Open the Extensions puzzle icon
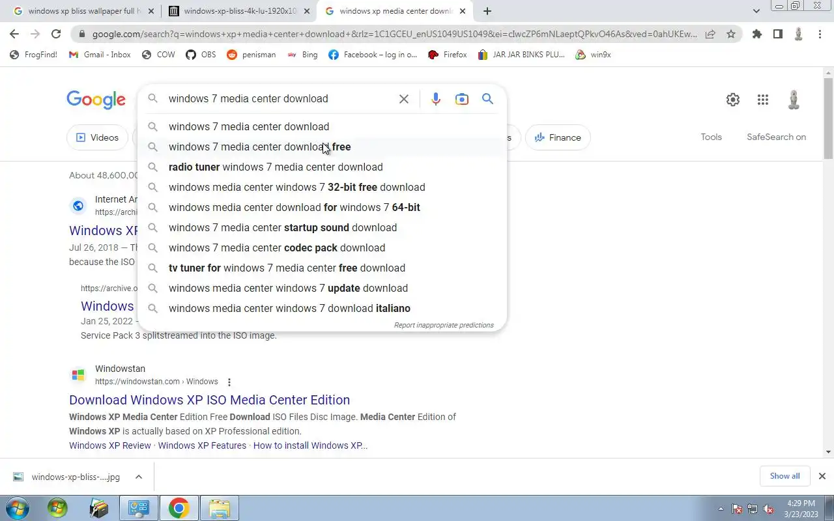Viewport: 834px width, 521px height. 756,34
